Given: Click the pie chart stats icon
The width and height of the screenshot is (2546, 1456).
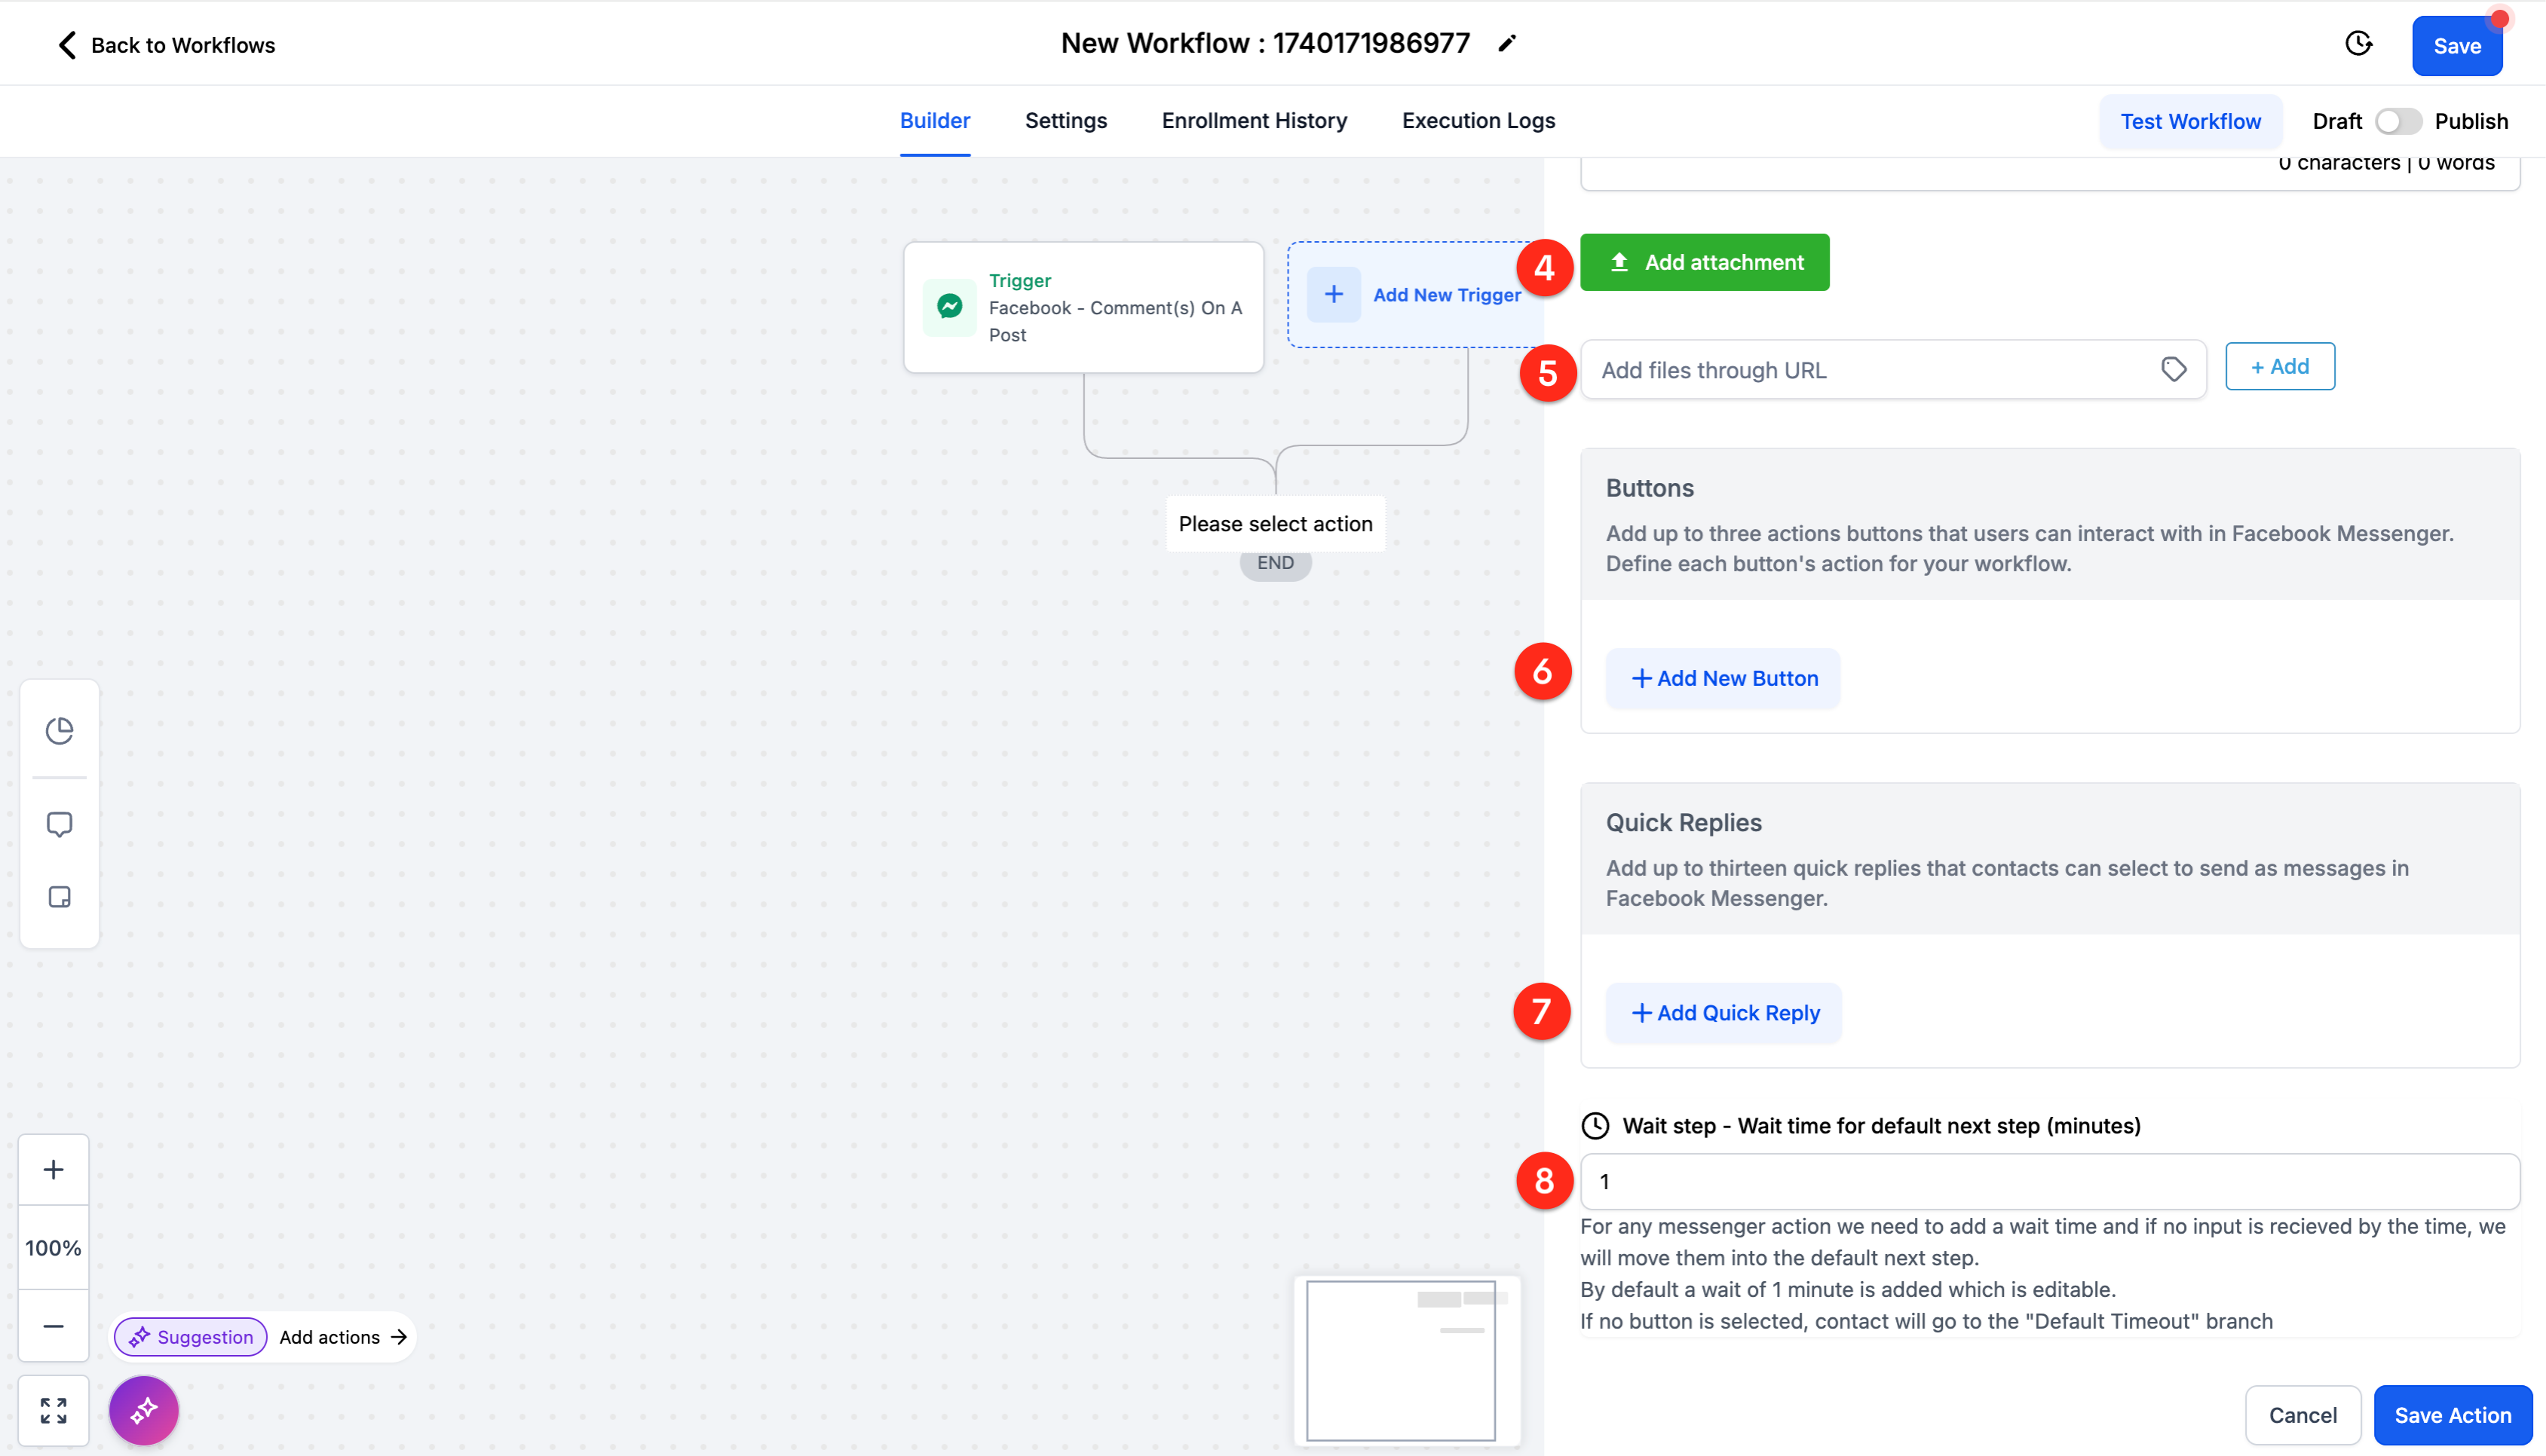Looking at the screenshot, I should click(x=59, y=731).
